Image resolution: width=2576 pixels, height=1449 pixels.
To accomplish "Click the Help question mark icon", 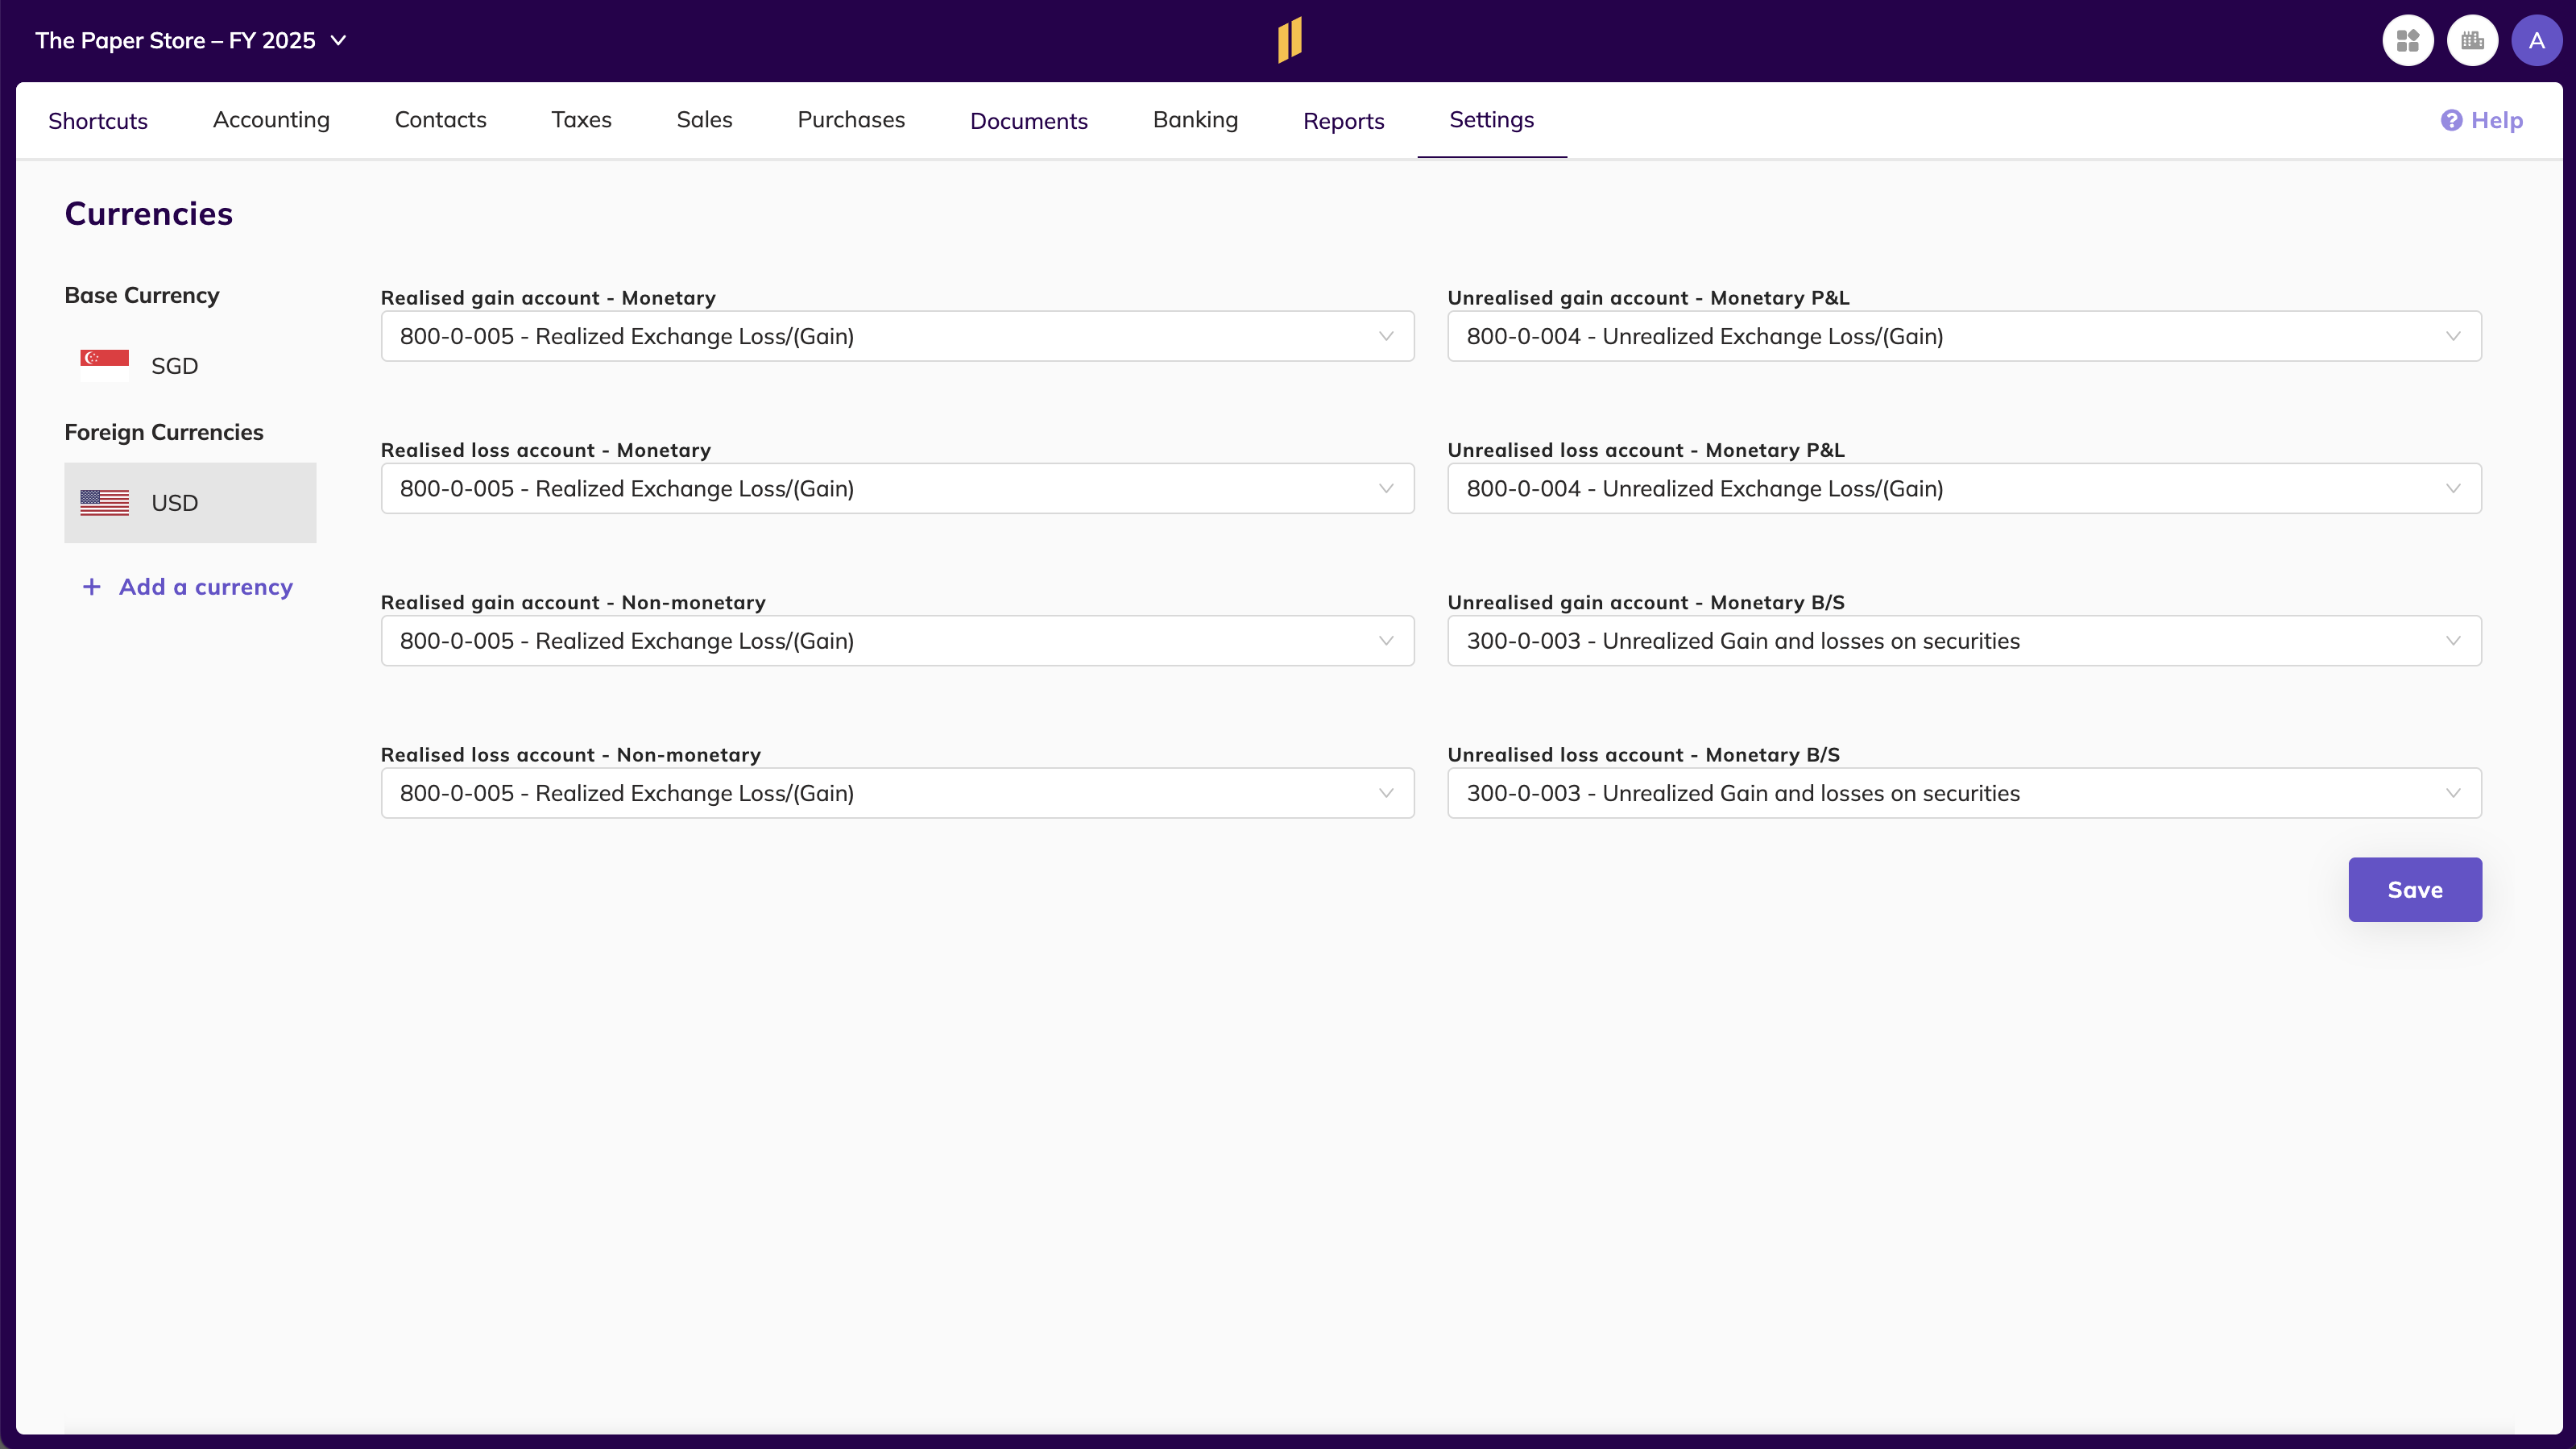I will click(2451, 120).
